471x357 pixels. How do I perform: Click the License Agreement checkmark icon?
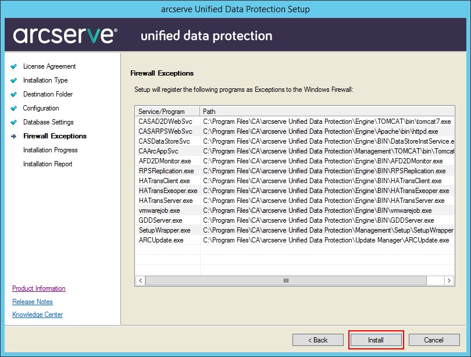pyautogui.click(x=14, y=66)
